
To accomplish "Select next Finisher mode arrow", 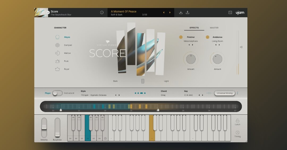I will [x=192, y=45].
